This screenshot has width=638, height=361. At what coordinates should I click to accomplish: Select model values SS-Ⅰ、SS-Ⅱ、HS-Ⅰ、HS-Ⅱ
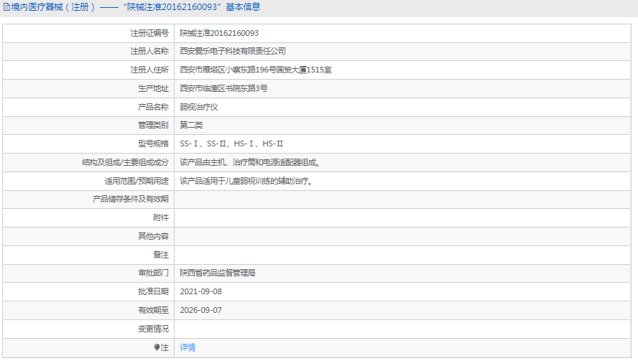pyautogui.click(x=231, y=144)
